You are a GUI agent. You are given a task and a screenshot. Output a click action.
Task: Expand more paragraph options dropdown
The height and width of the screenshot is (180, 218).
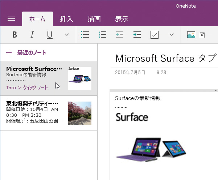point(172,35)
